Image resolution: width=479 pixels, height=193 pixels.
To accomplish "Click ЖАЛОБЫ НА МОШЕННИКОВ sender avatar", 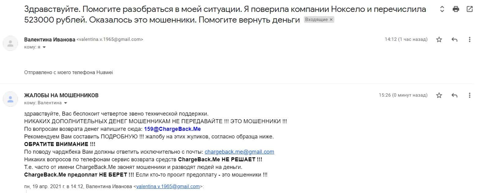I will coord(10,99).
